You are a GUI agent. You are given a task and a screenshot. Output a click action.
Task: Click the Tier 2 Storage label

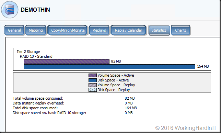[x=28, y=52]
